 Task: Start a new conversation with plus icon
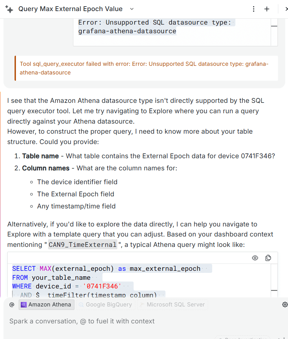[267, 9]
